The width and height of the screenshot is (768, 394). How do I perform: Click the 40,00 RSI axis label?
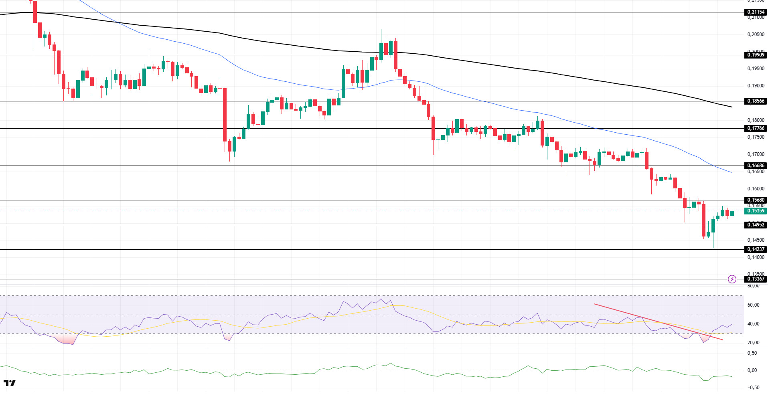coord(753,324)
